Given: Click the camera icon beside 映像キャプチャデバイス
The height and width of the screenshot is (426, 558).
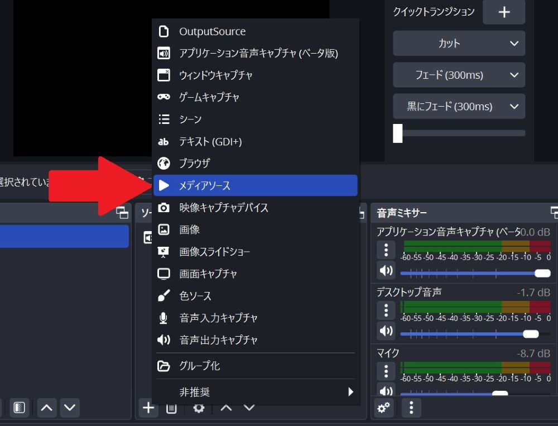Looking at the screenshot, I should [163, 207].
